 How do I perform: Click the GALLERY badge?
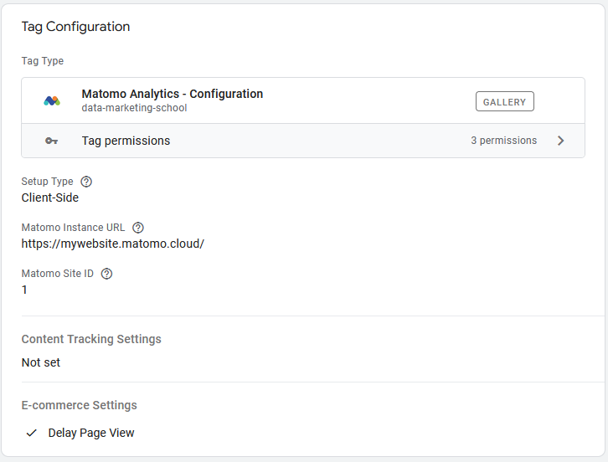point(504,102)
